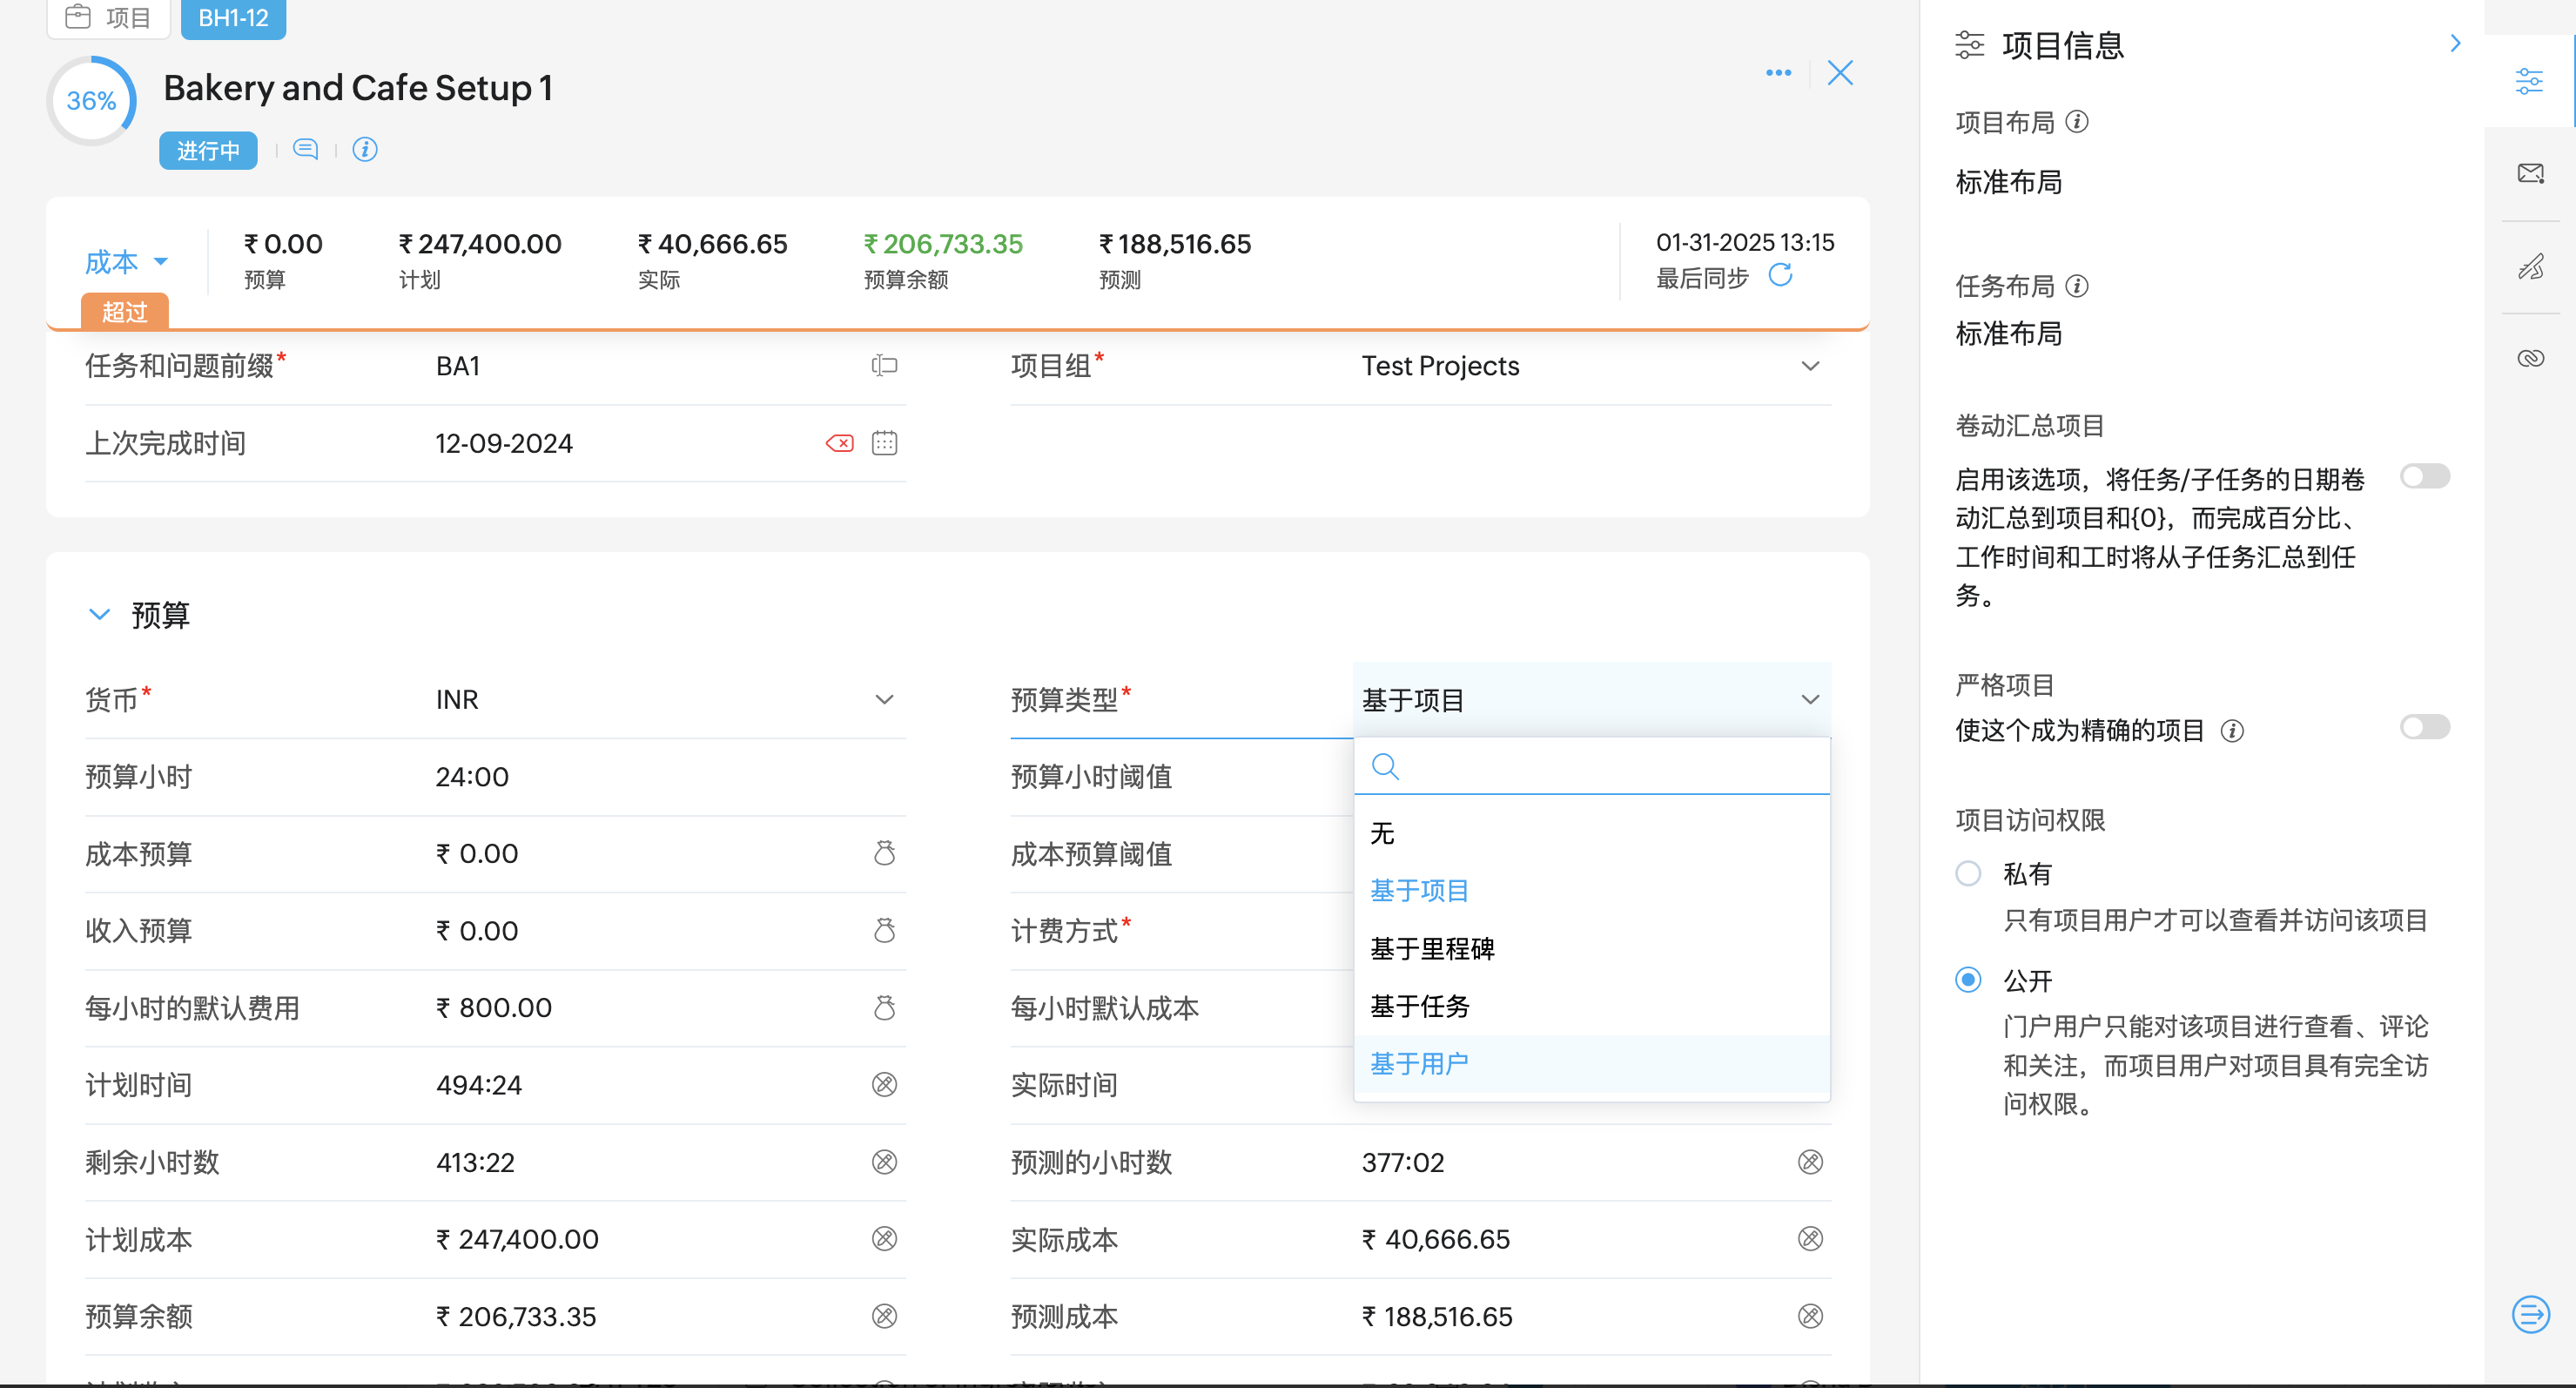Image resolution: width=2576 pixels, height=1388 pixels.
Task: Open the calendar picker for 上次完成时间
Action: [x=884, y=443]
